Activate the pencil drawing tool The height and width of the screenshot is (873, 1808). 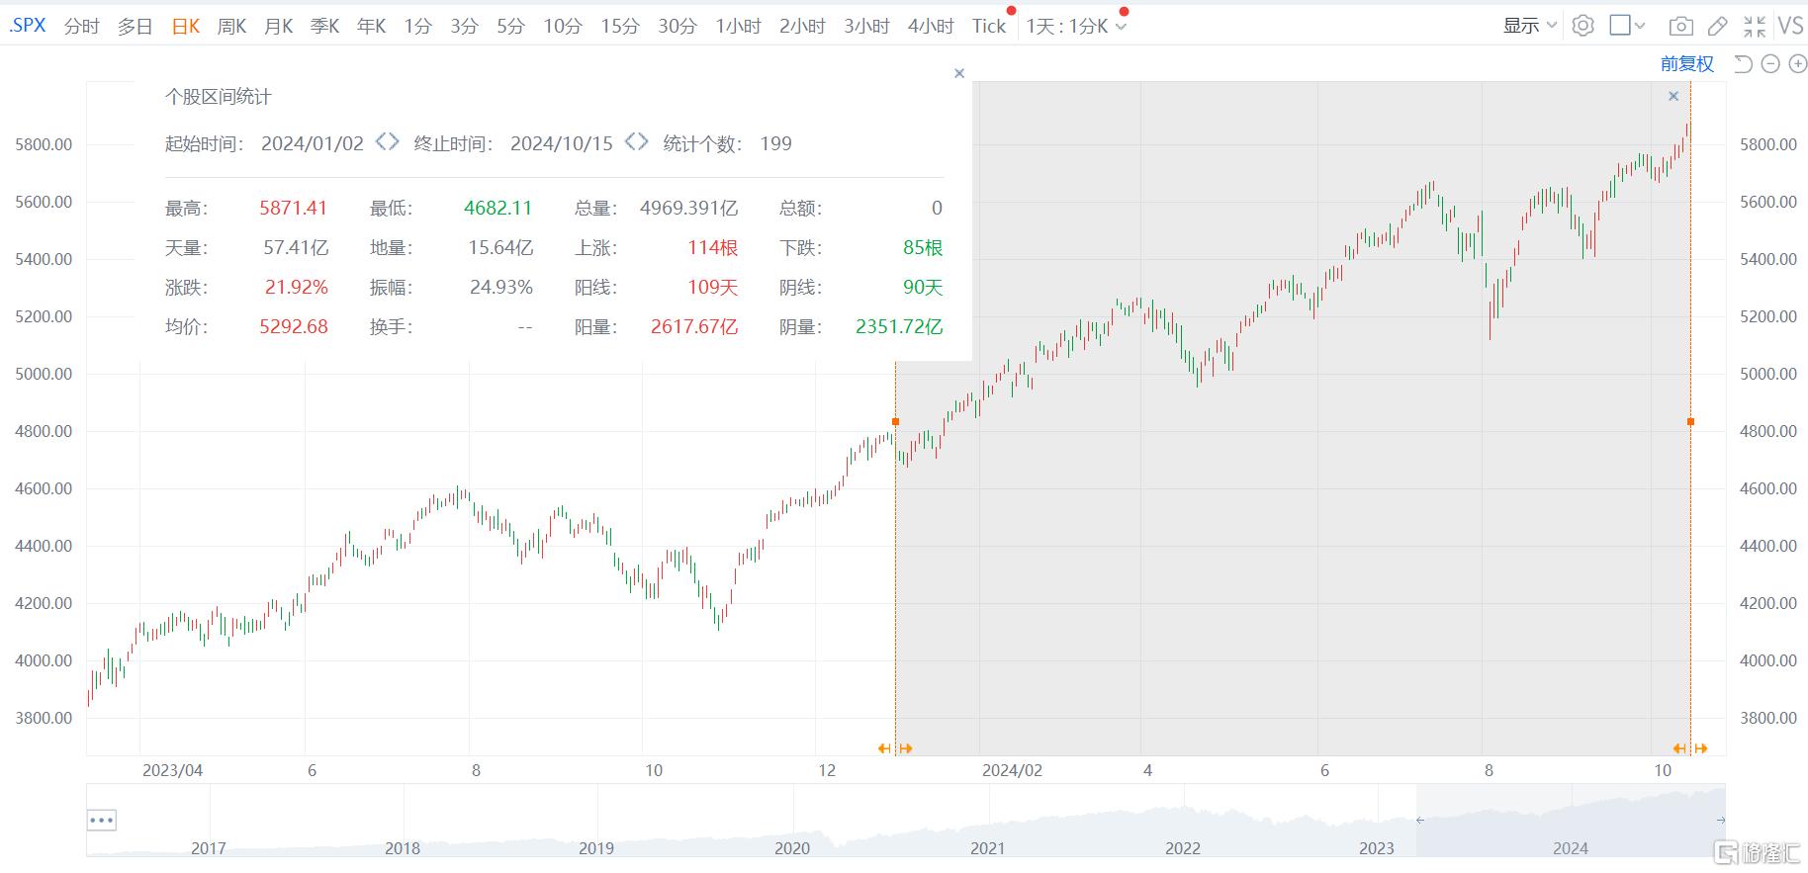coord(1718,27)
